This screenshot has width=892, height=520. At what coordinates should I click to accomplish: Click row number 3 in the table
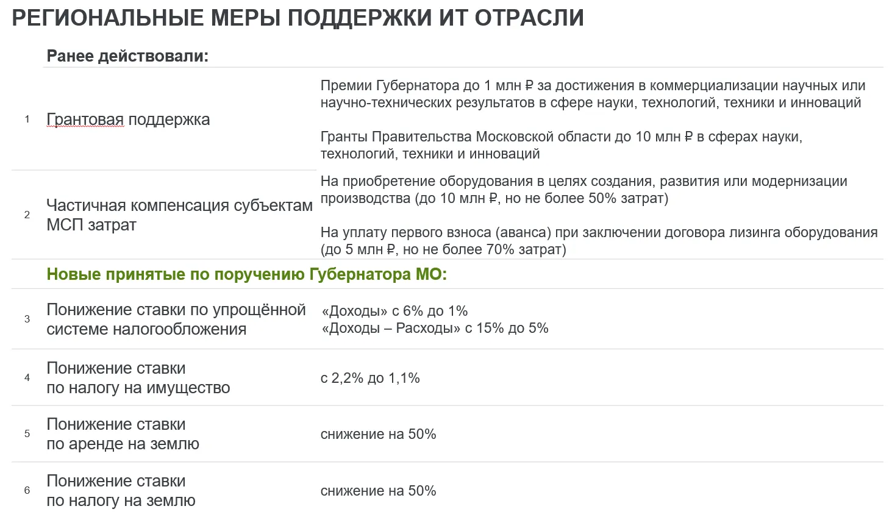[x=27, y=319]
